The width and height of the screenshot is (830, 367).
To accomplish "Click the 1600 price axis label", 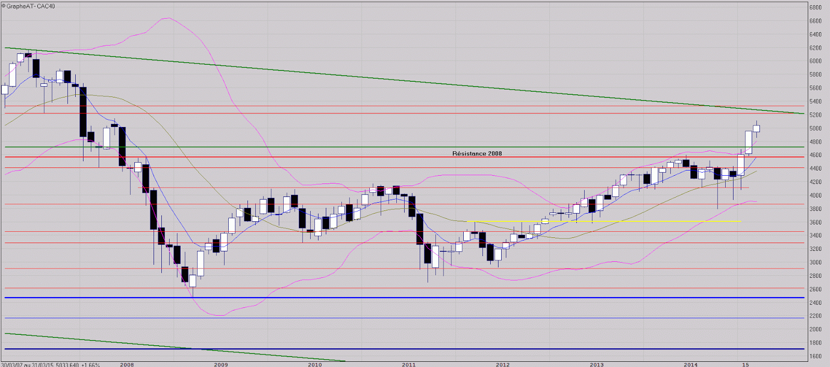I will pos(815,356).
